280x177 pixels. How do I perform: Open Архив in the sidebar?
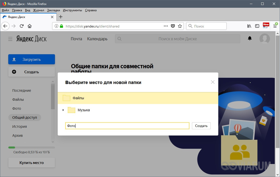[18, 135]
